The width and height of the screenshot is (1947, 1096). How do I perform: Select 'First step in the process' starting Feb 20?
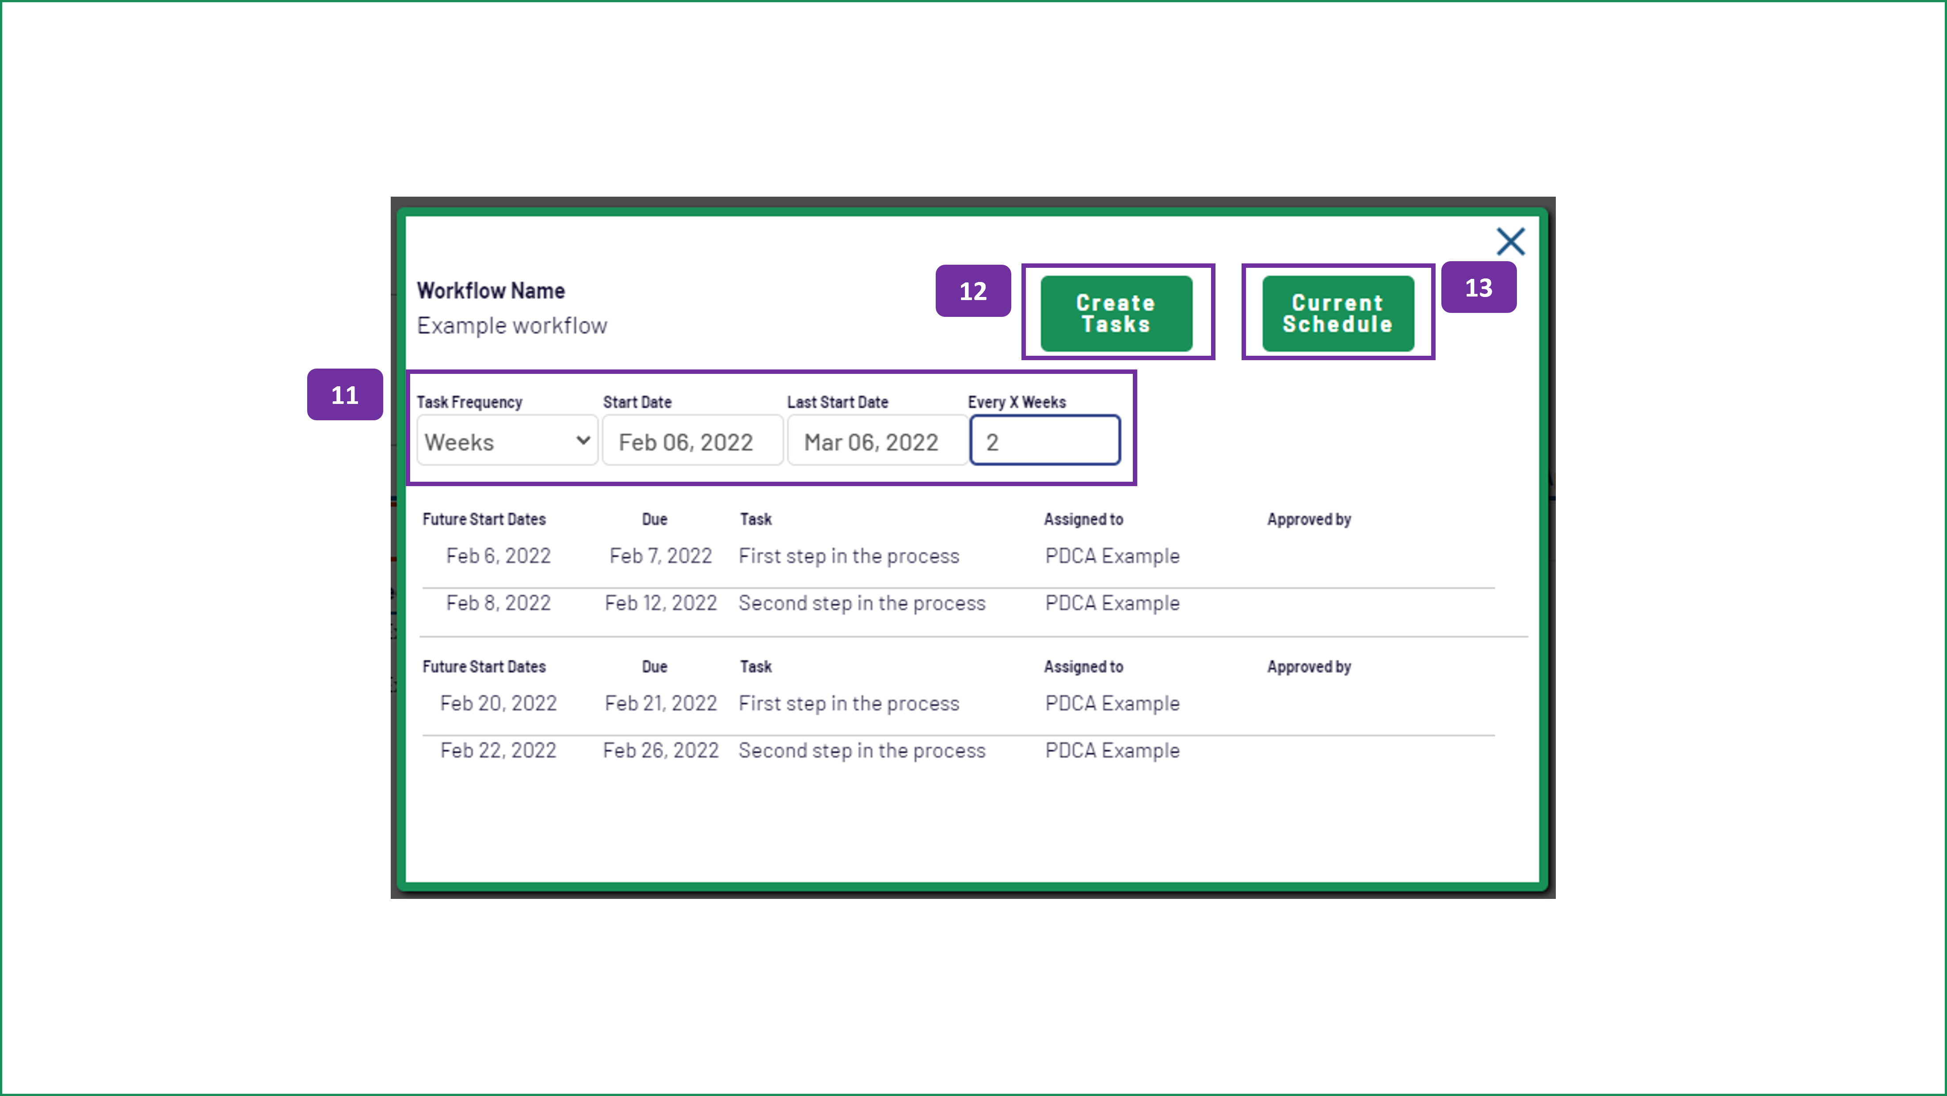(x=849, y=704)
